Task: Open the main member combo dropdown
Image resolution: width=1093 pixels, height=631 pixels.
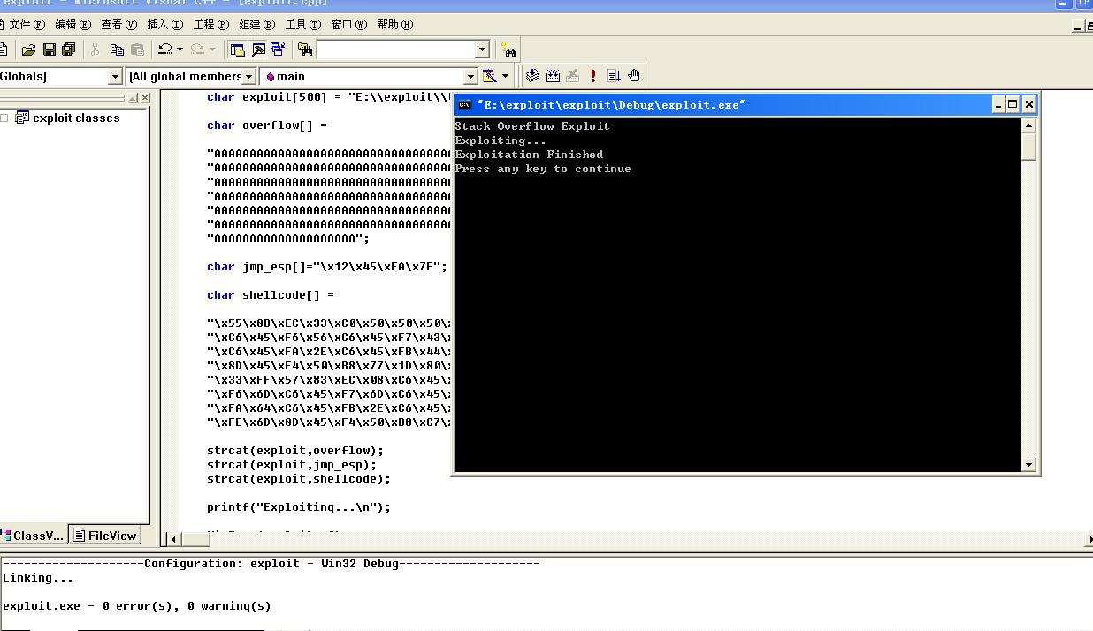Action: coord(470,77)
